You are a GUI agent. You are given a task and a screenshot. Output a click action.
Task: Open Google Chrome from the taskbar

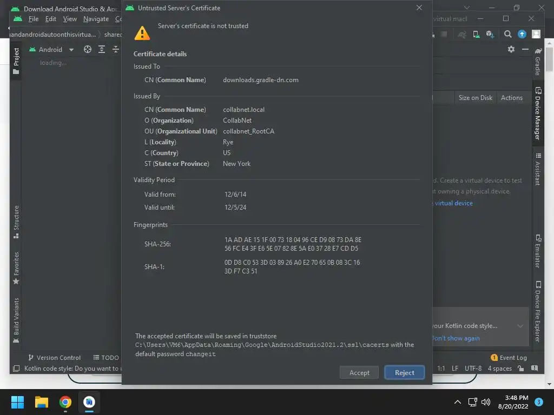coord(65,402)
